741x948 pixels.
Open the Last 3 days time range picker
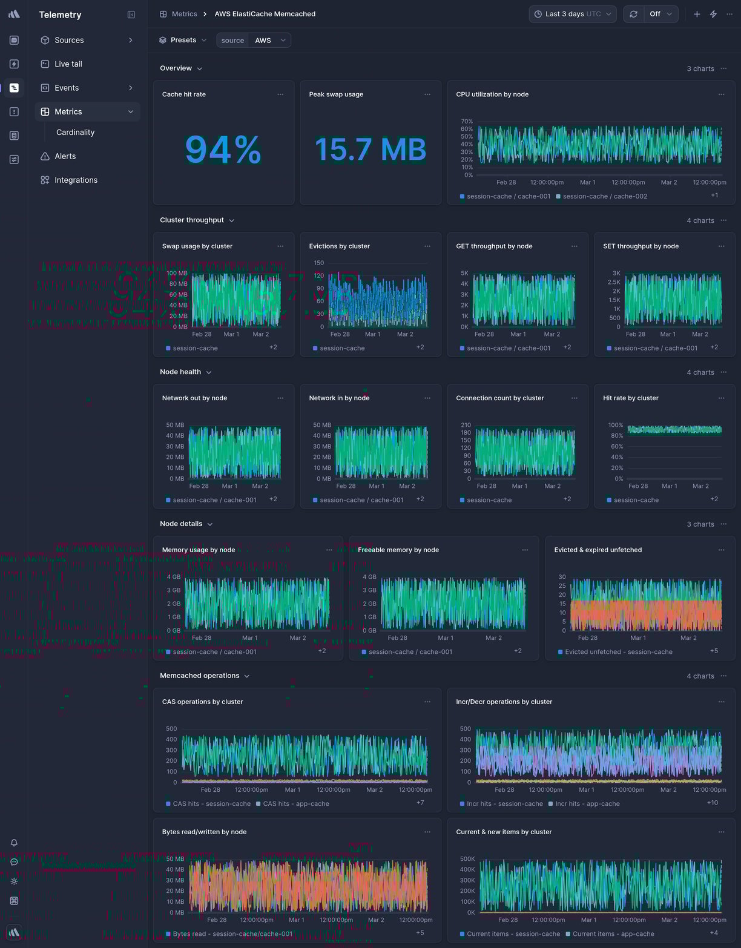pos(571,13)
